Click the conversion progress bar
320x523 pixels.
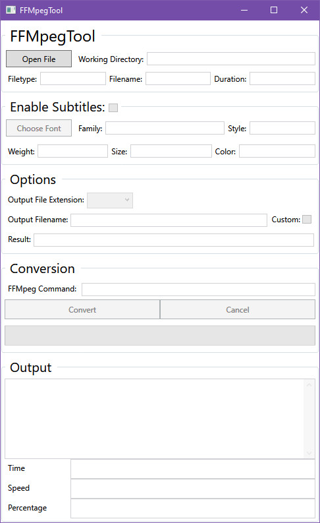point(160,335)
